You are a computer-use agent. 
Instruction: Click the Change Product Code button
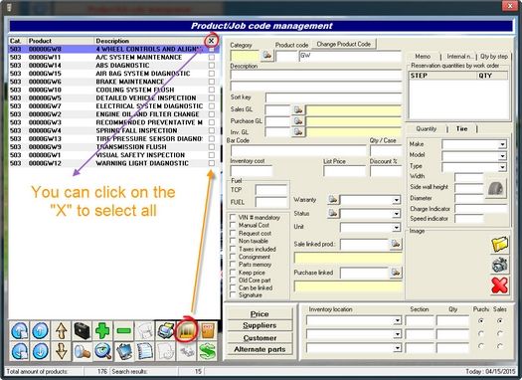tap(344, 44)
